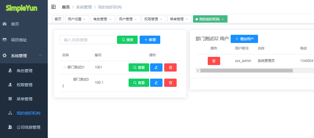Viewport: 314px width, 138px height.
Task: Click the 系统管理员 name cell
Action: pyautogui.click(x=266, y=61)
